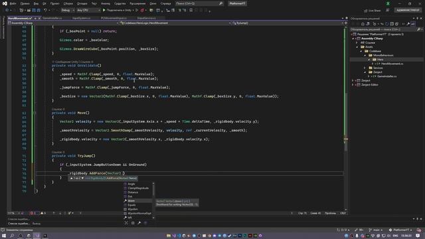Switch to the InputSystem.cs tab
This screenshot has height=239, width=425.
coord(81,18)
